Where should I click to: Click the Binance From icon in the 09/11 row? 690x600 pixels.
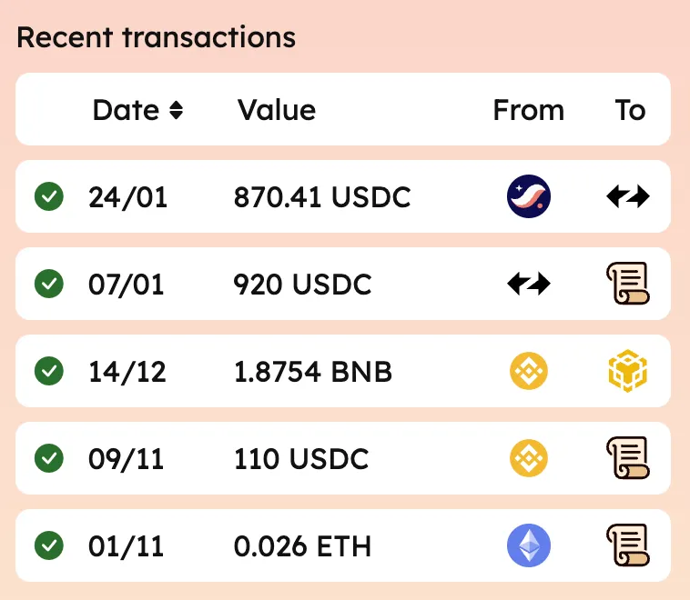pos(529,458)
